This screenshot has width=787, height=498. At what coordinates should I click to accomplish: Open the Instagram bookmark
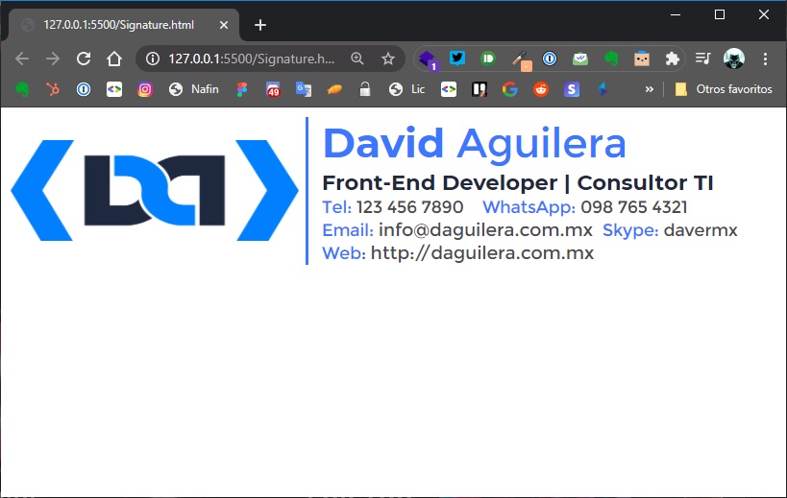pyautogui.click(x=144, y=89)
